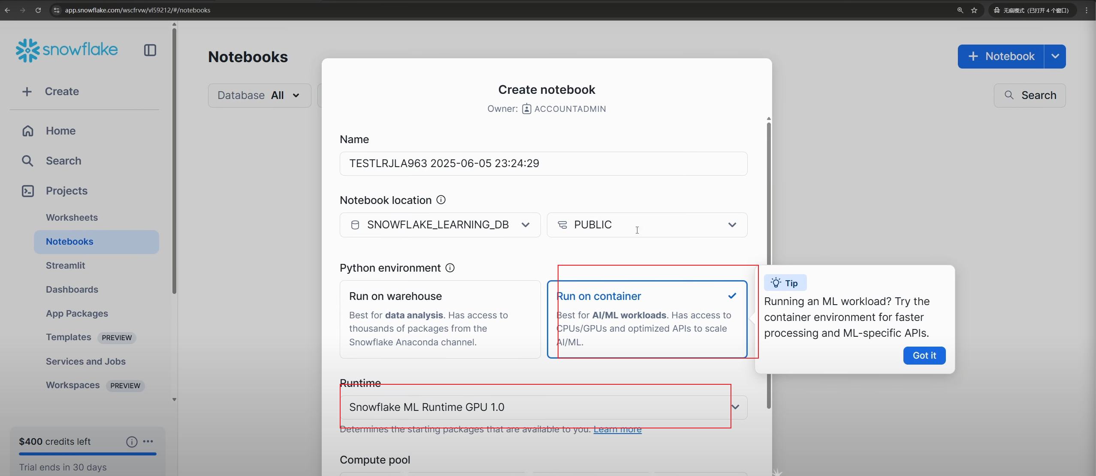Image resolution: width=1096 pixels, height=476 pixels.
Task: Open Workspaces preview in sidebar
Action: tap(95, 385)
